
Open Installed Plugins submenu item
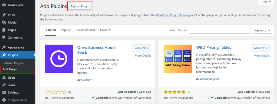pyautogui.click(x=13, y=63)
